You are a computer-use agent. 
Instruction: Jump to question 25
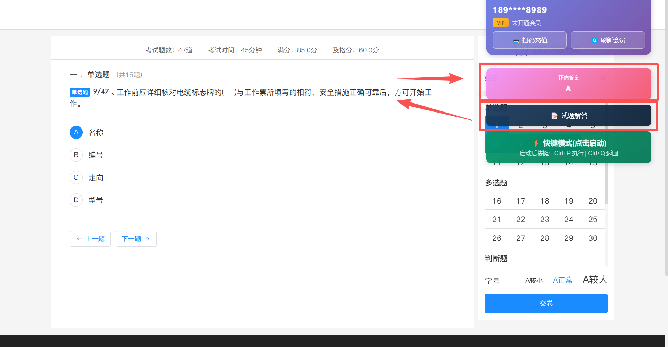tap(593, 219)
